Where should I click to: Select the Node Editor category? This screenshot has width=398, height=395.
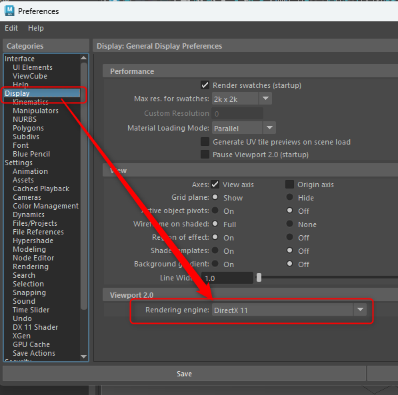pyautogui.click(x=33, y=258)
